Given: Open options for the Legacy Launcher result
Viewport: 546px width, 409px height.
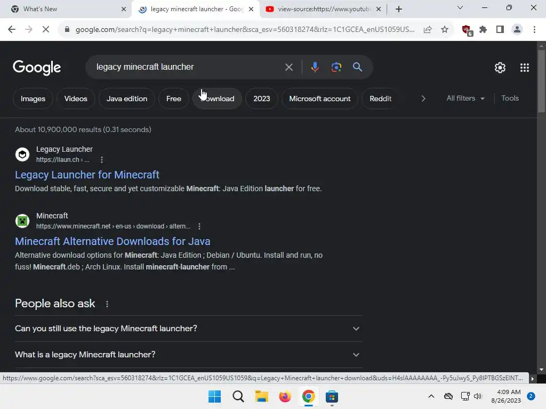Looking at the screenshot, I should [x=102, y=160].
